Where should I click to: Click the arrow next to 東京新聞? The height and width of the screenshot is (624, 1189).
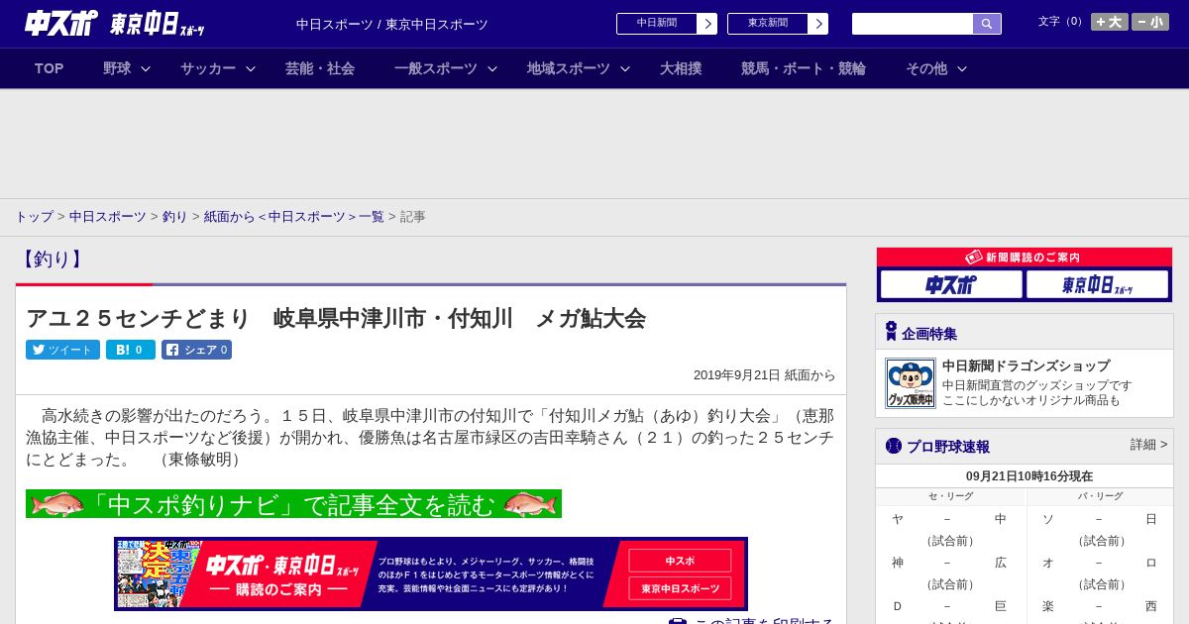[x=818, y=24]
